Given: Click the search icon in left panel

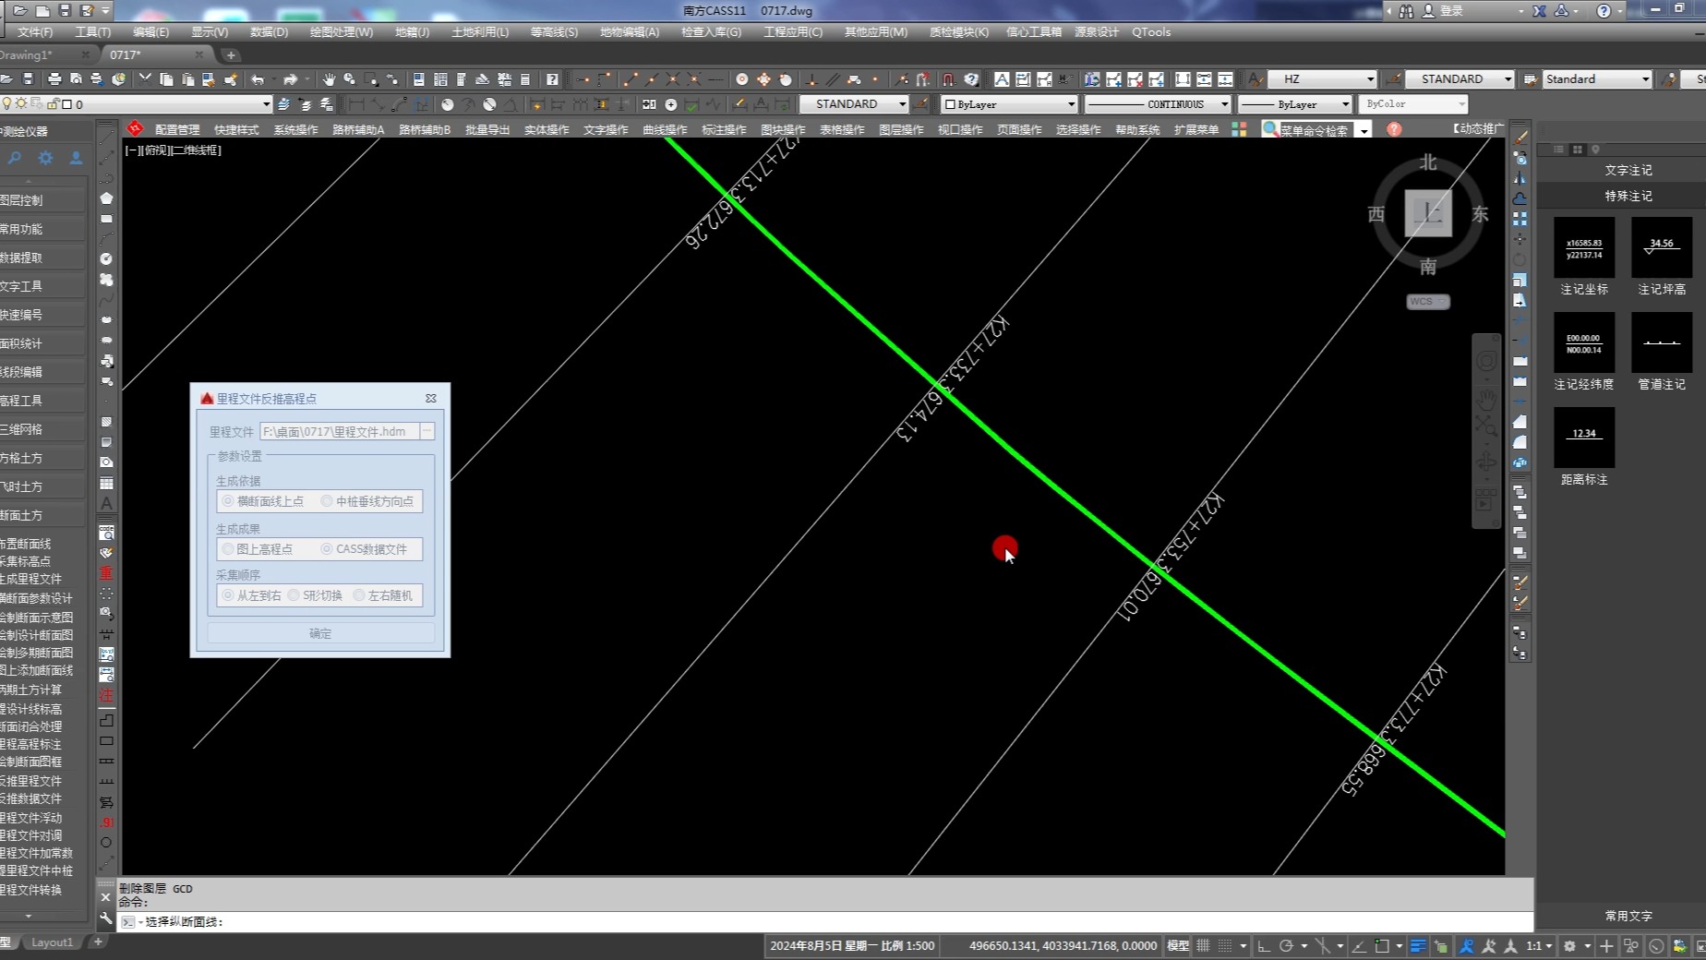Looking at the screenshot, I should click(15, 159).
